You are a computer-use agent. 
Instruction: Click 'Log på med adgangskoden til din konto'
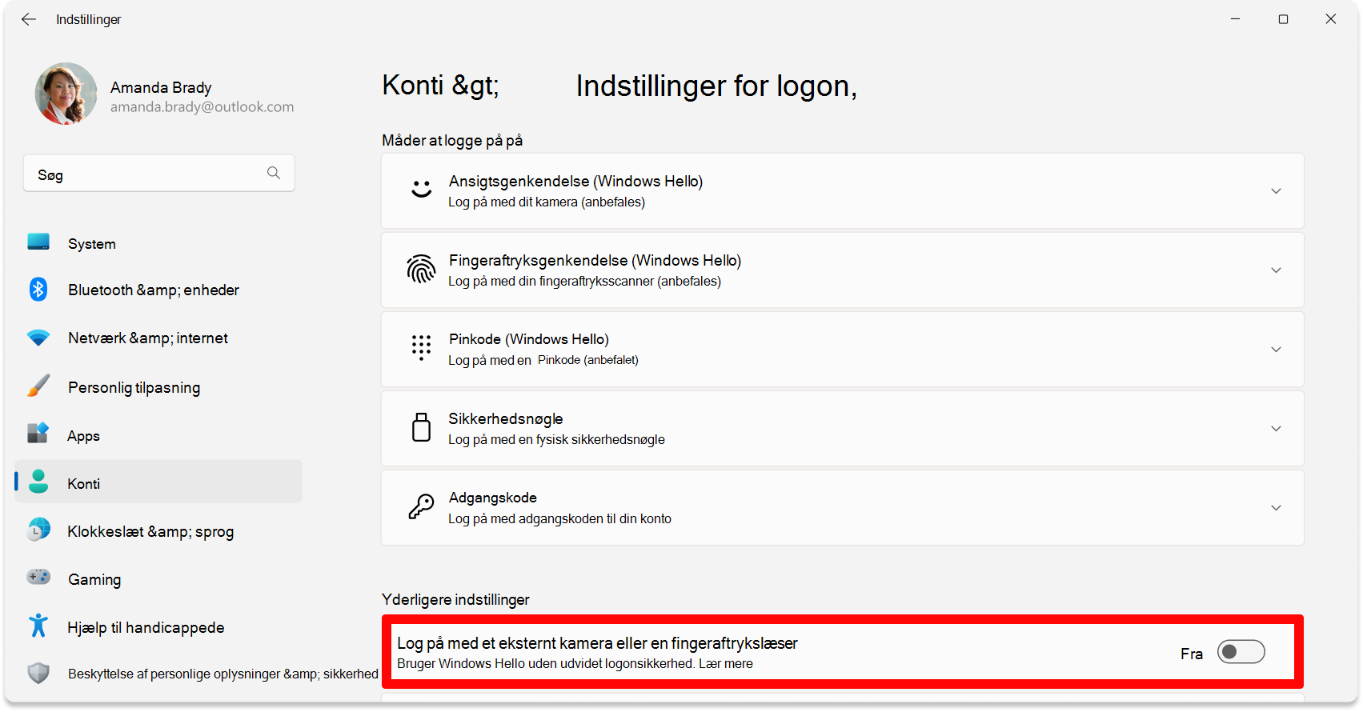point(559,519)
